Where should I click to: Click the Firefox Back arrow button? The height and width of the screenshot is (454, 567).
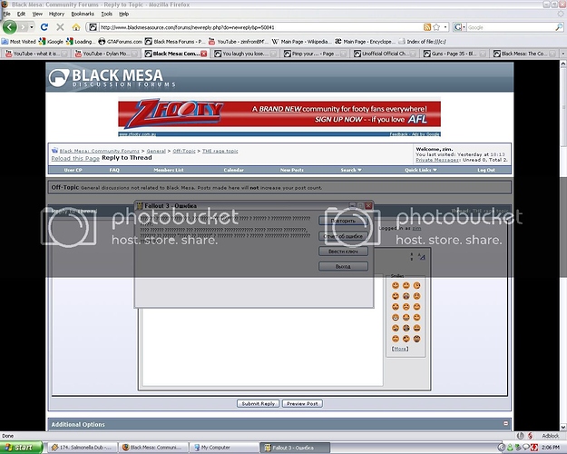pyautogui.click(x=10, y=27)
